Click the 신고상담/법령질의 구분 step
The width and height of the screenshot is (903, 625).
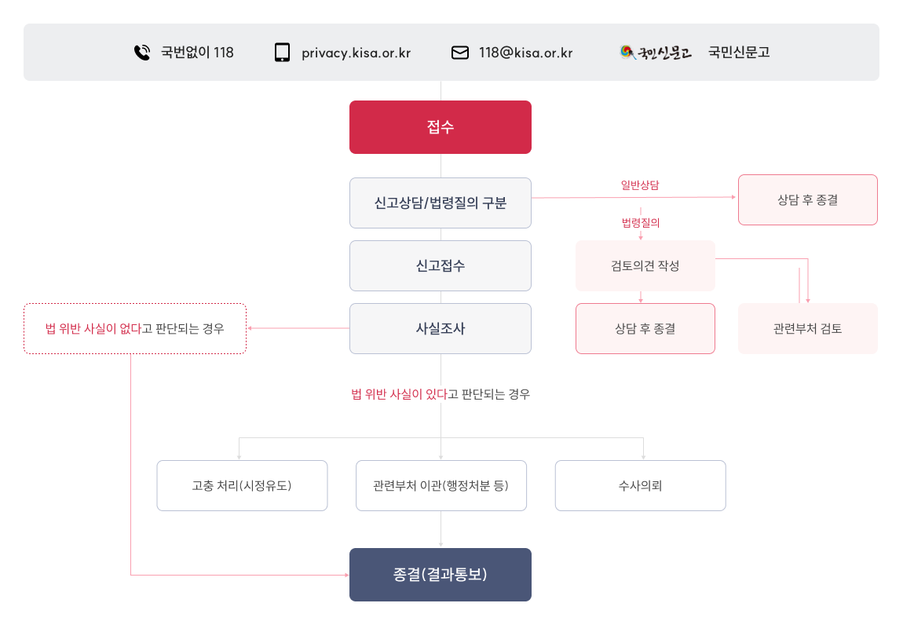[x=441, y=203]
